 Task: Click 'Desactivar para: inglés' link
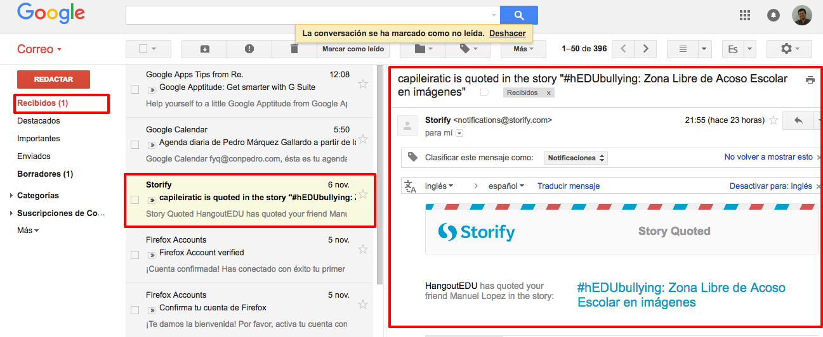click(771, 186)
